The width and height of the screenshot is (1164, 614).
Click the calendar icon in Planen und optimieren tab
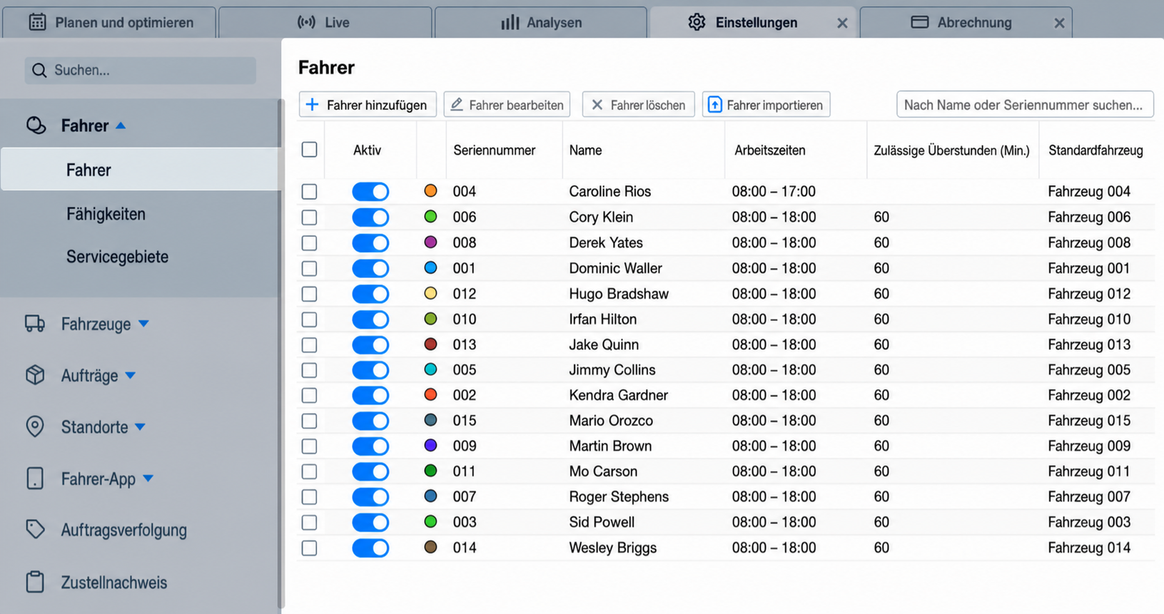coord(37,22)
